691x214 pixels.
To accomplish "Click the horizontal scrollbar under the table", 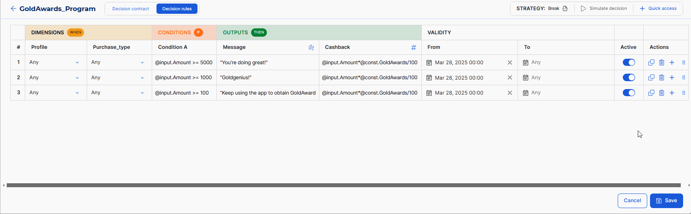I will coord(343,185).
